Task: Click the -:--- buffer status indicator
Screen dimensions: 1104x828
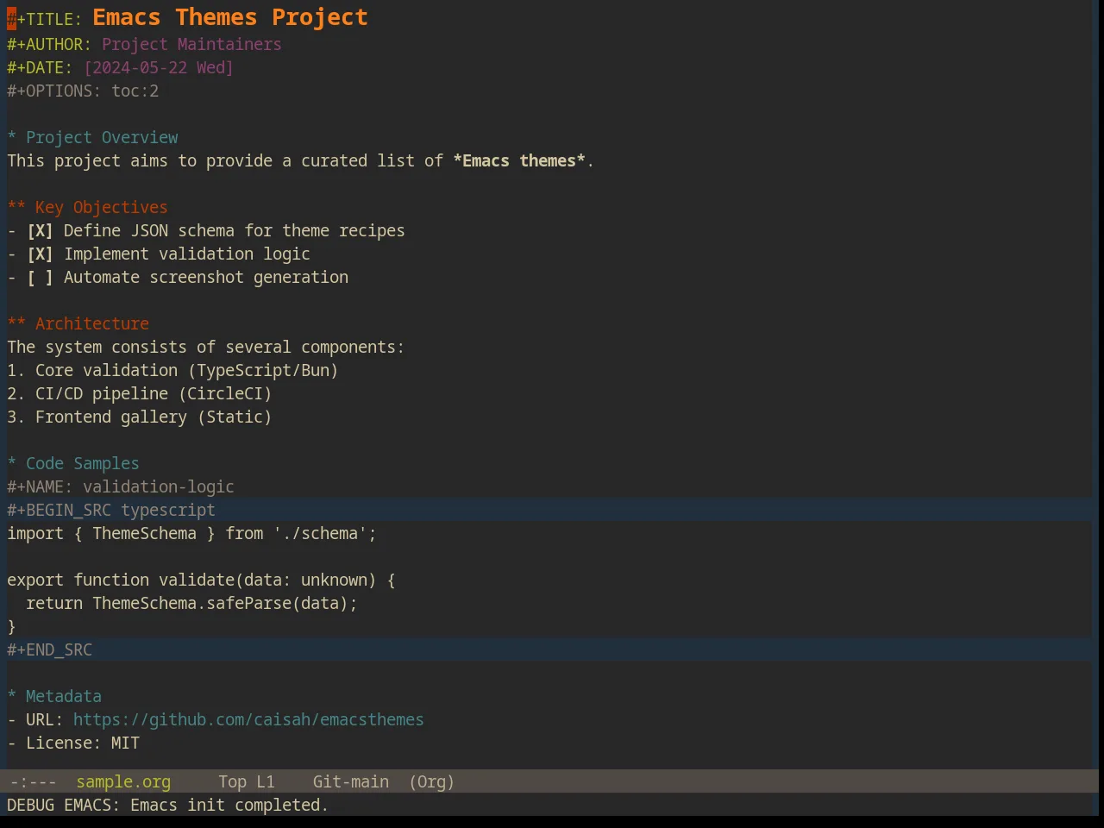Action: point(34,782)
